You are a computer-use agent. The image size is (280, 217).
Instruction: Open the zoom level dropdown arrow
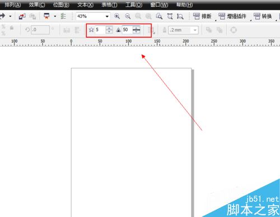click(107, 16)
